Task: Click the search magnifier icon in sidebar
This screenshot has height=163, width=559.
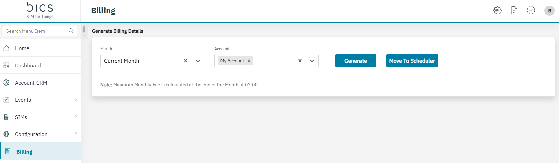Action: pos(71,31)
